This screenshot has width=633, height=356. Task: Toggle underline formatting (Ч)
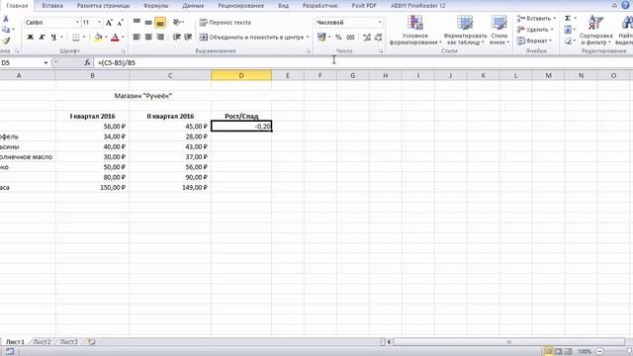[53, 38]
